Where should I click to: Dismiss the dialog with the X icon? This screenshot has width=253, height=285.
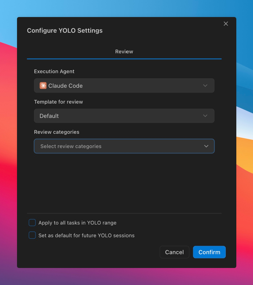coord(226,24)
